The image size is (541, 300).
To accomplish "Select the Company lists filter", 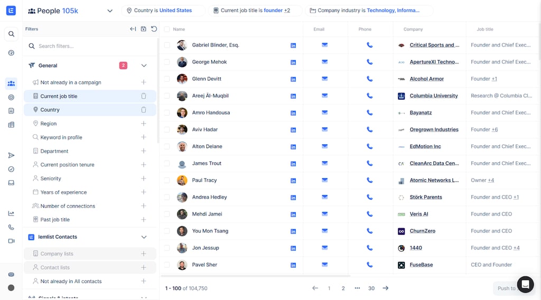I will (x=90, y=254).
